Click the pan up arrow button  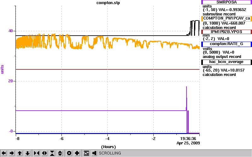[20, 153]
